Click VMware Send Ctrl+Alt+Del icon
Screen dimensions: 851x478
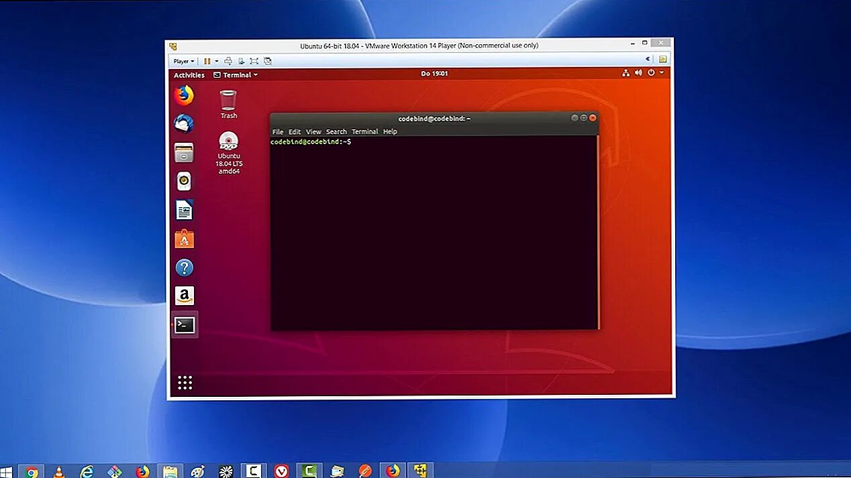228,61
